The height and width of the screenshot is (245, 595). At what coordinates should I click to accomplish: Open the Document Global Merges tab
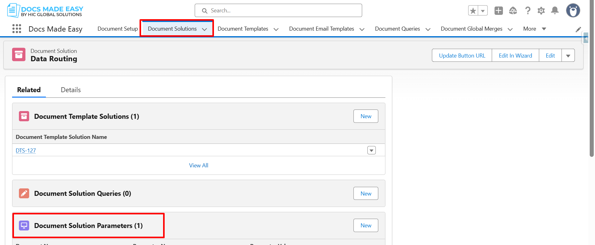click(x=472, y=29)
